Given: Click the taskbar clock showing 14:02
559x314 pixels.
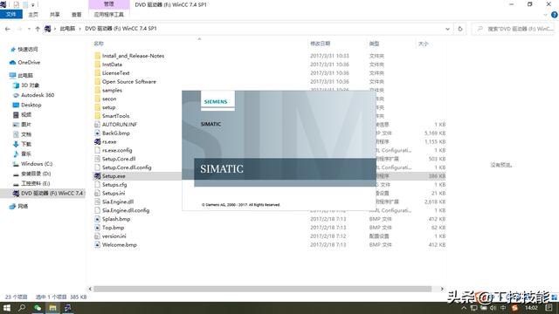Looking at the screenshot, I should click(531, 308).
